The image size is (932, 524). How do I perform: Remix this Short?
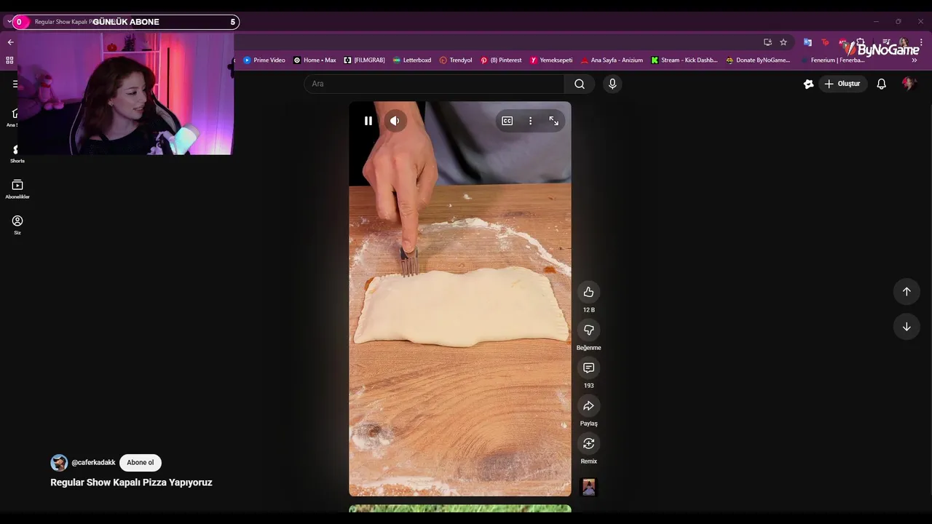(x=589, y=444)
